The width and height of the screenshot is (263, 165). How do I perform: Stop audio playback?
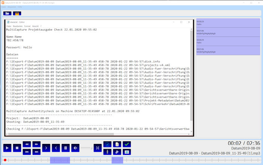(17, 148)
